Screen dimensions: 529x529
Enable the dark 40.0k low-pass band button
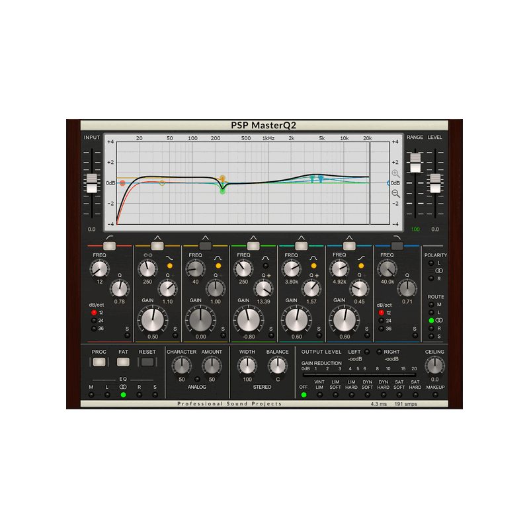tap(397, 245)
